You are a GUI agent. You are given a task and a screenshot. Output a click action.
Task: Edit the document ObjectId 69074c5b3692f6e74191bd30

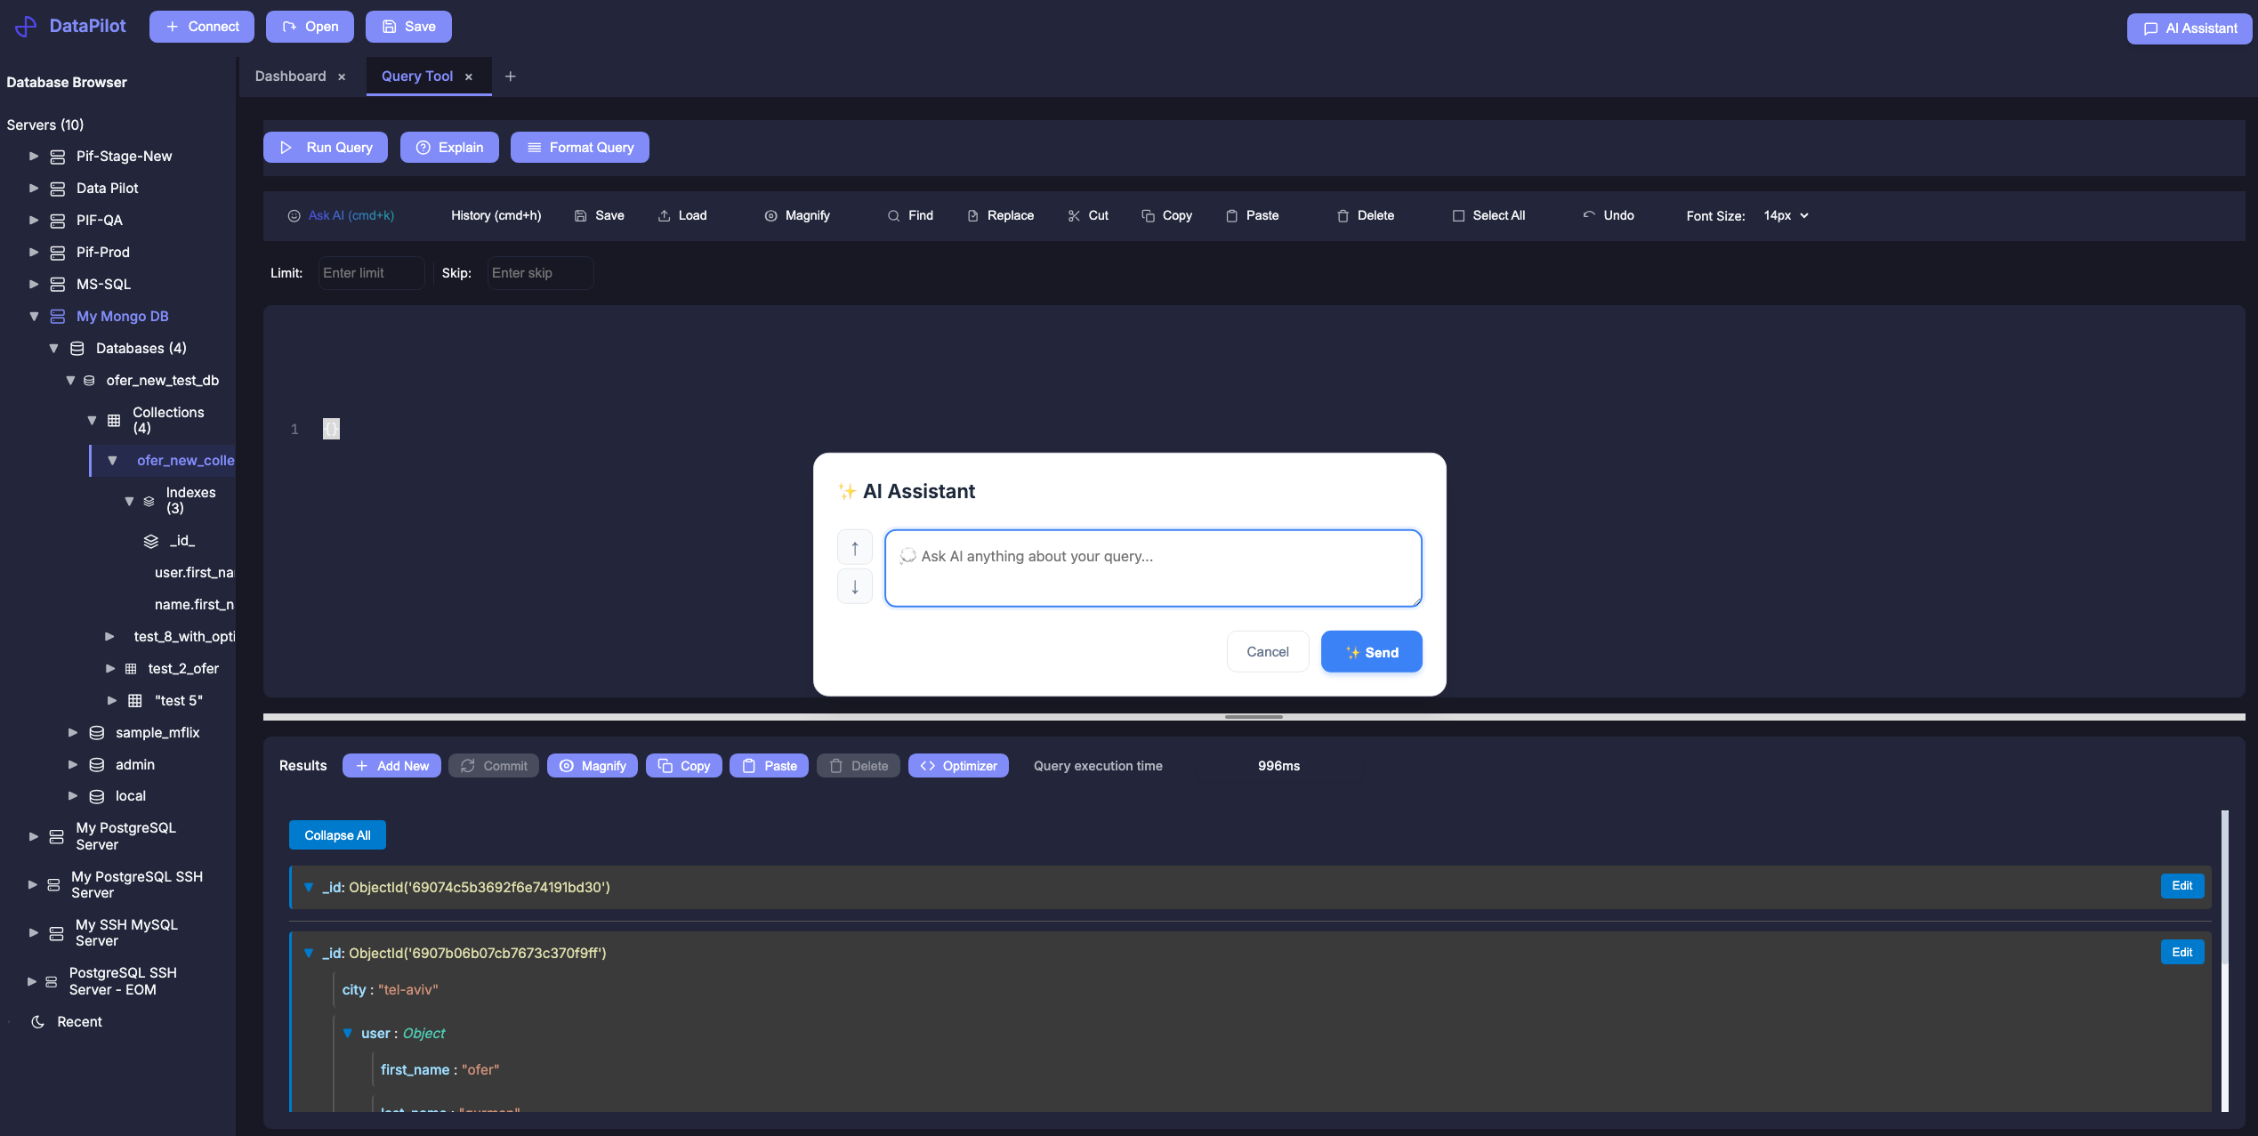[2182, 886]
